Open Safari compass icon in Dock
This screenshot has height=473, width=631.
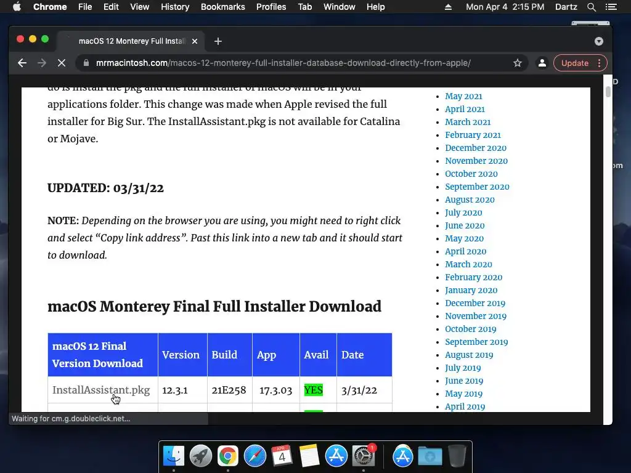tap(254, 456)
